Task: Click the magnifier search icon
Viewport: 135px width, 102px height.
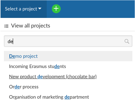Action: coord(127,41)
